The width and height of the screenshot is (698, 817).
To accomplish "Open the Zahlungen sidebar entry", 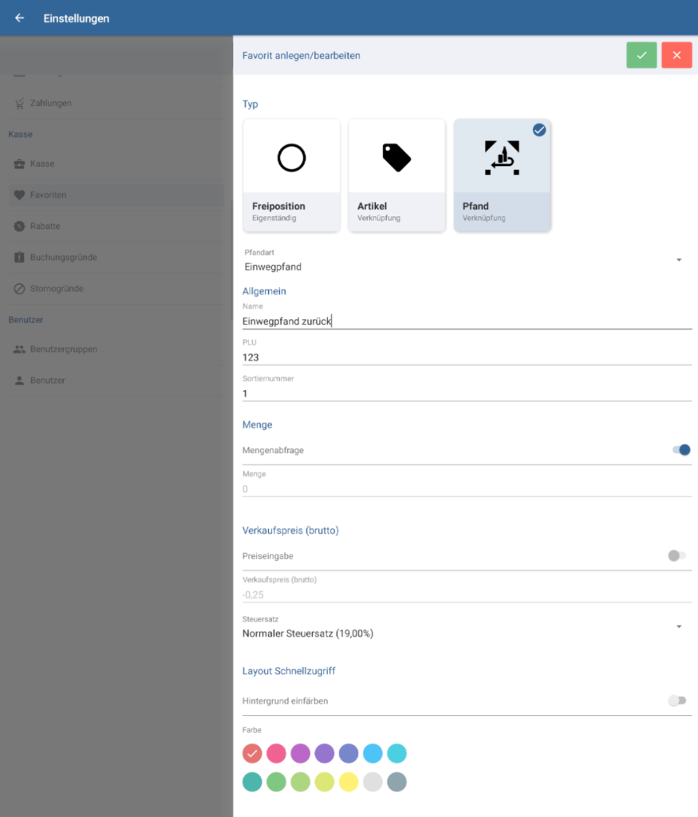I will pyautogui.click(x=50, y=103).
